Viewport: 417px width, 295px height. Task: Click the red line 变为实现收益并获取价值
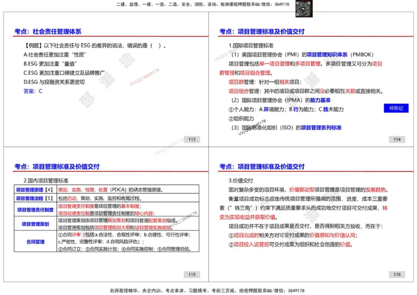(x=249, y=217)
